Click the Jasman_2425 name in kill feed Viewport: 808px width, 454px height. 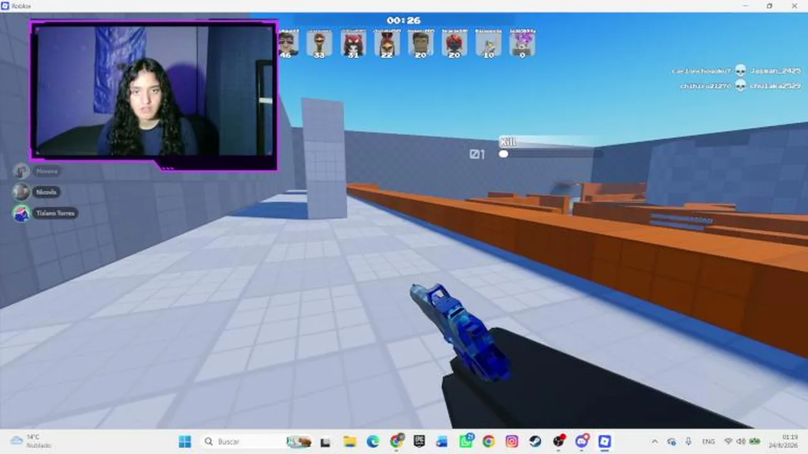click(x=776, y=71)
